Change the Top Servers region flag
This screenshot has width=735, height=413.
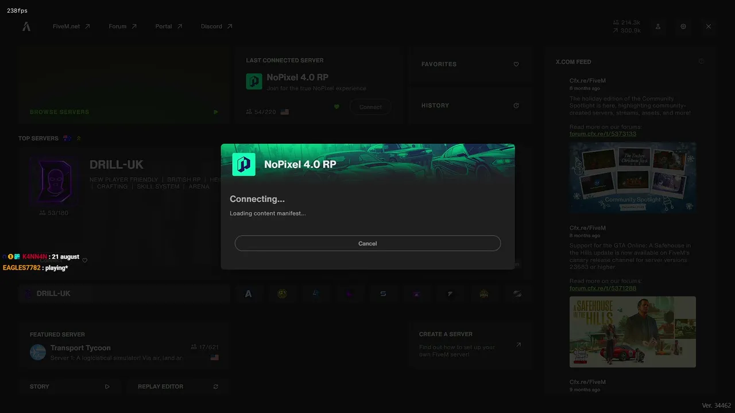(67, 138)
